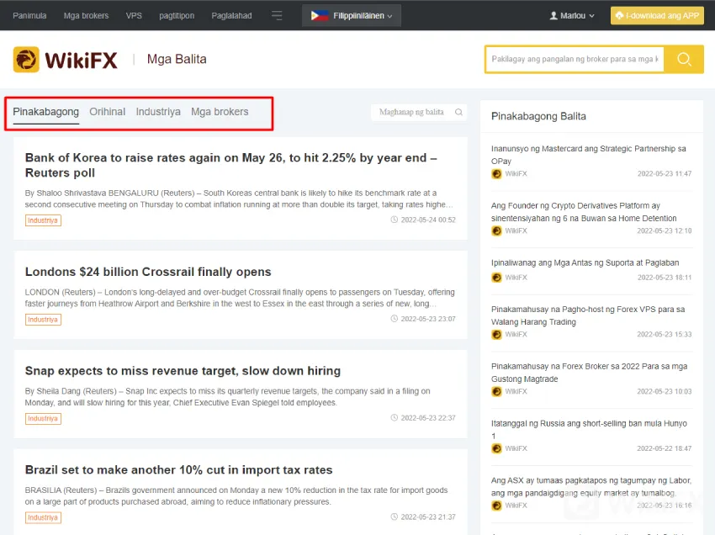The height and width of the screenshot is (535, 715).
Task: Open Bank of Korea raise rates article
Action: tap(231, 165)
